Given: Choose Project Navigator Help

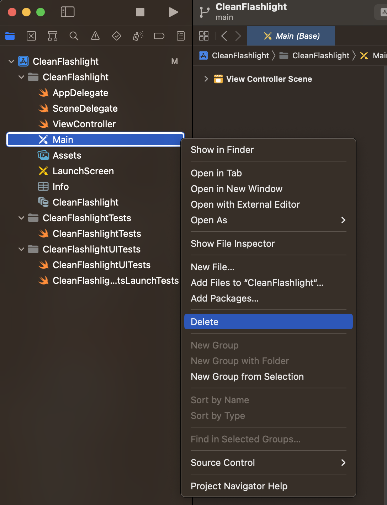Looking at the screenshot, I should click(x=269, y=486).
